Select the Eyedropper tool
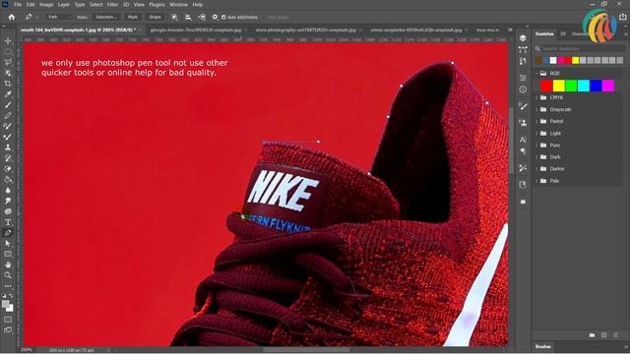 (x=8, y=94)
